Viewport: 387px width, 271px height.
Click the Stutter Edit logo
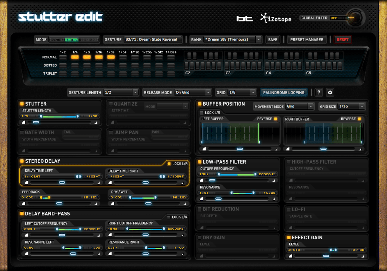[x=60, y=17]
